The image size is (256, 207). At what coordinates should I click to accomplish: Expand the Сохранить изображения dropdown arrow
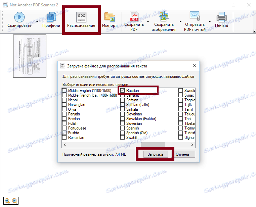tap(180, 21)
